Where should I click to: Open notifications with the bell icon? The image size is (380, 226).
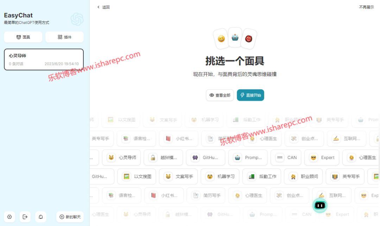[x=41, y=217]
